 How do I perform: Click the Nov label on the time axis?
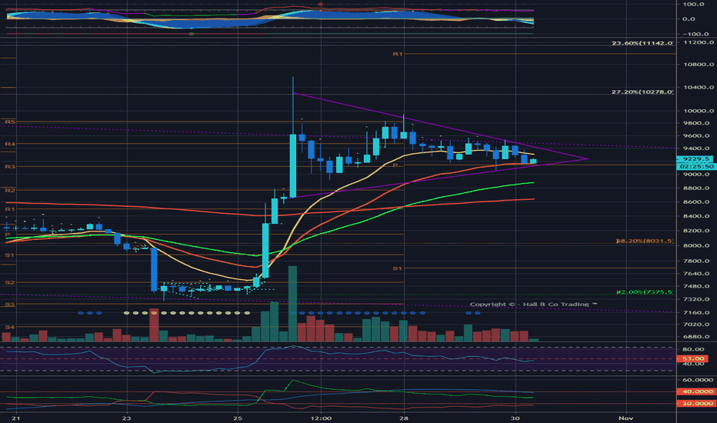[x=625, y=418]
